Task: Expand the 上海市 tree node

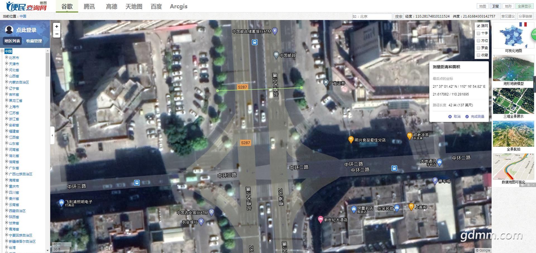Action: point(6,106)
